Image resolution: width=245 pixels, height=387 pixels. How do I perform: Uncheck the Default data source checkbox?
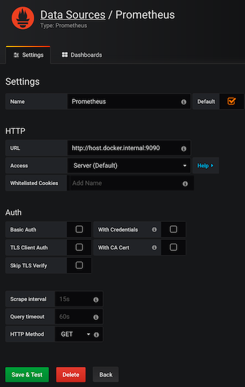[x=231, y=101]
